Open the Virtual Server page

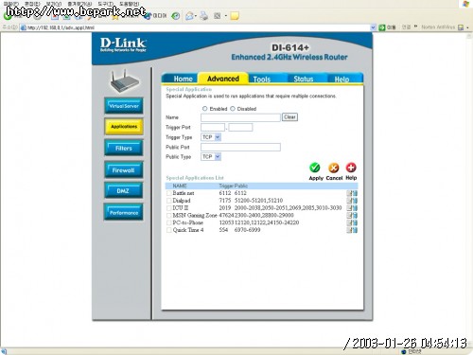tap(124, 106)
